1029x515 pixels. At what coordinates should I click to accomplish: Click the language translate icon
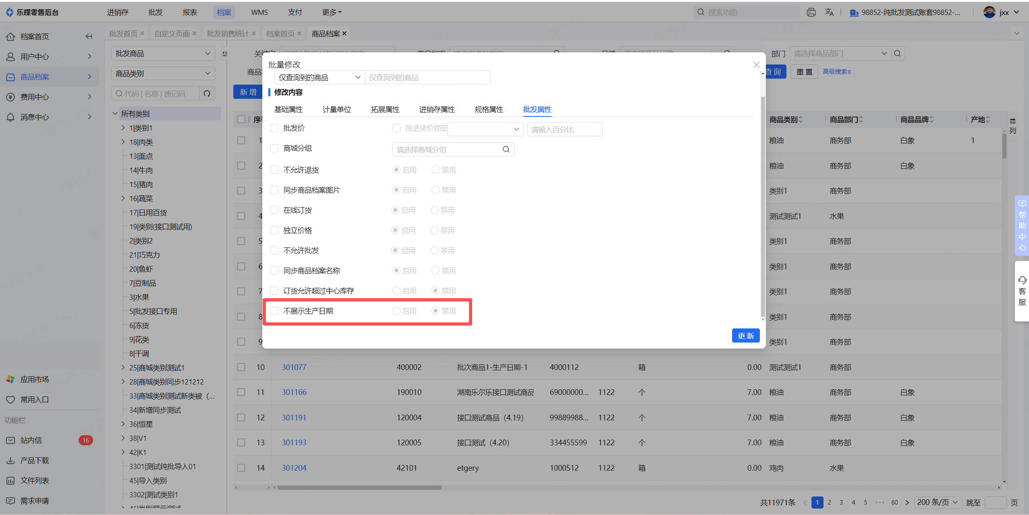point(829,12)
